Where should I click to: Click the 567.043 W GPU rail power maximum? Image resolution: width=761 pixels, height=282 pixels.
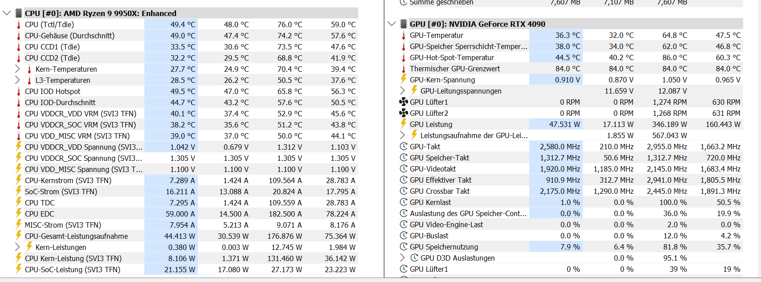tap(670, 135)
